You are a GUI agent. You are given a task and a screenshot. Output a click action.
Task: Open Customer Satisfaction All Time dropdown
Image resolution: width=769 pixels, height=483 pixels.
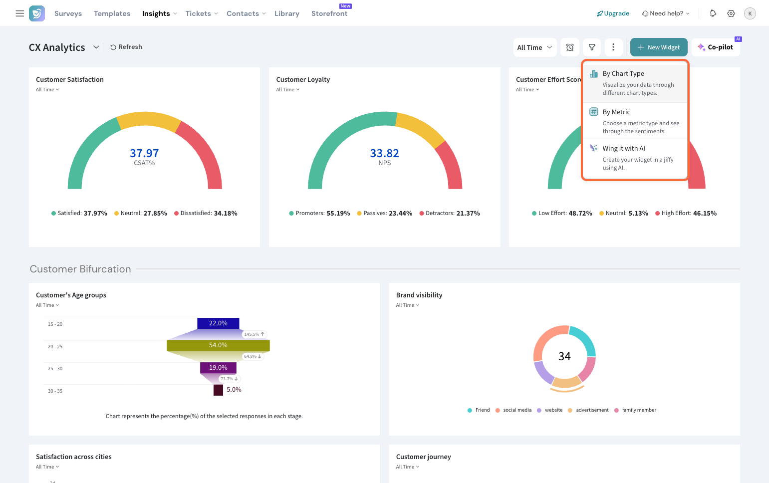pyautogui.click(x=47, y=90)
